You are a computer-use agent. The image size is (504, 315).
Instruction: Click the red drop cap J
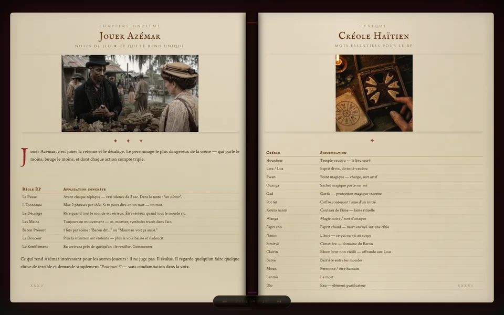pyautogui.click(x=25, y=157)
